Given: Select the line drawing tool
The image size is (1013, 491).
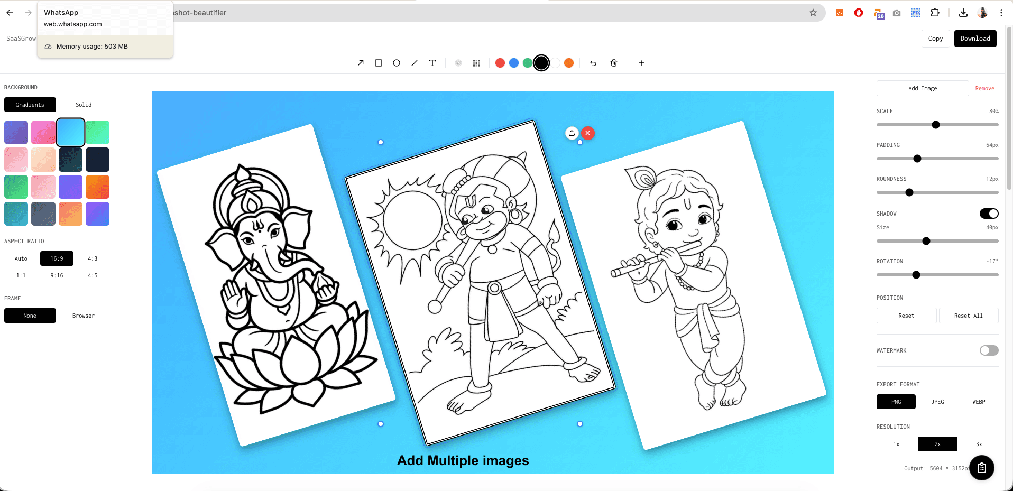Looking at the screenshot, I should coord(415,63).
